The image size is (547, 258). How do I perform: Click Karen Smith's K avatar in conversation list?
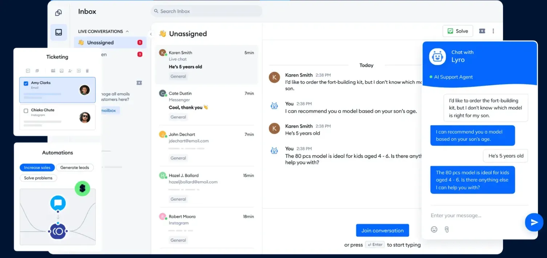click(x=163, y=53)
